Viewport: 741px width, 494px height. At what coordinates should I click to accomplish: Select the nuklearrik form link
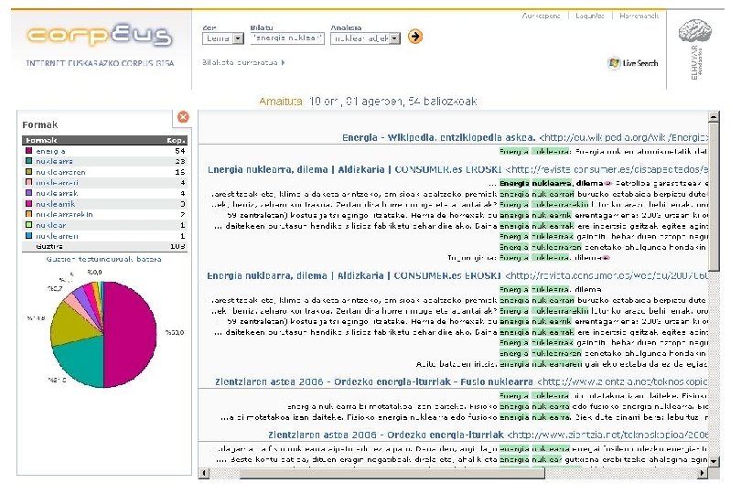point(55,204)
